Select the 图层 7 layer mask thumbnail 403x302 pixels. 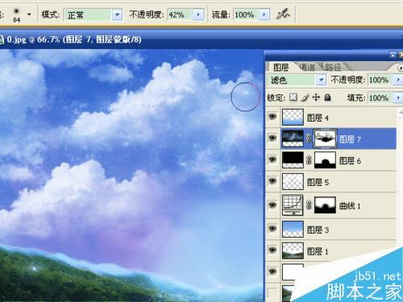click(326, 139)
